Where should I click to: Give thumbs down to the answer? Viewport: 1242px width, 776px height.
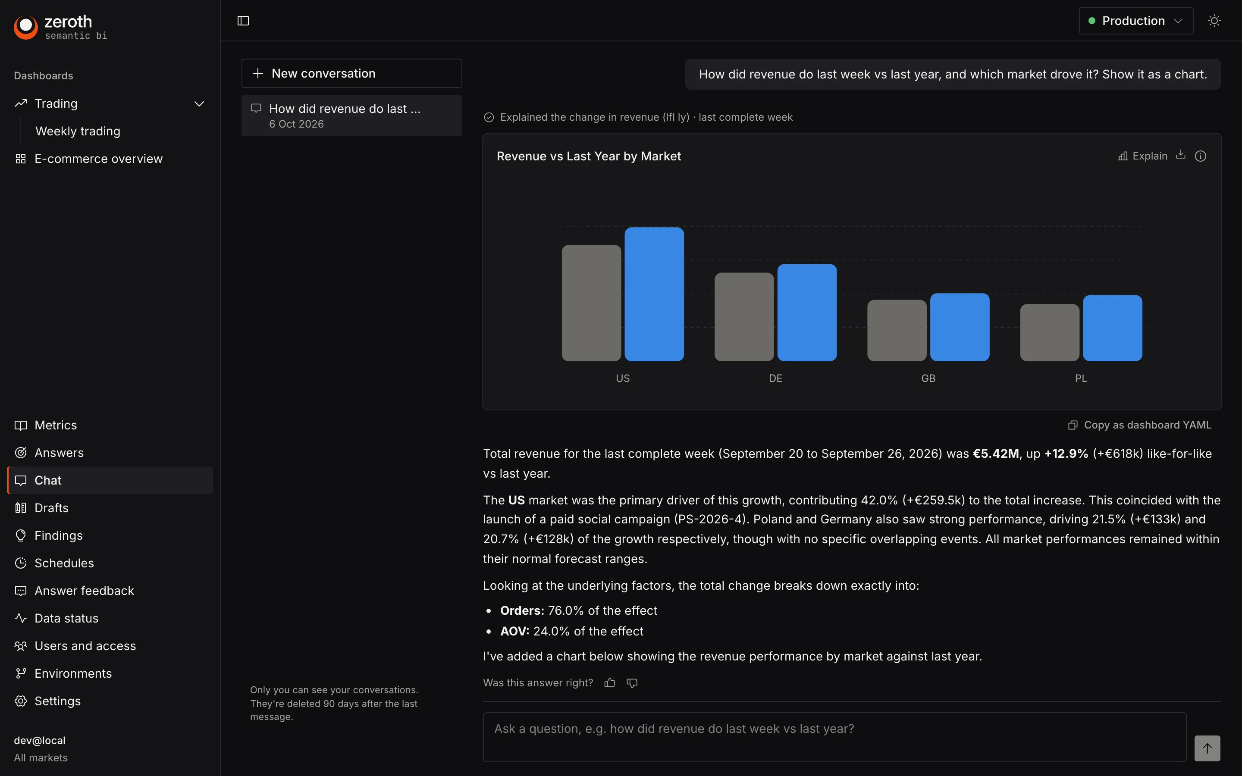pyautogui.click(x=632, y=682)
